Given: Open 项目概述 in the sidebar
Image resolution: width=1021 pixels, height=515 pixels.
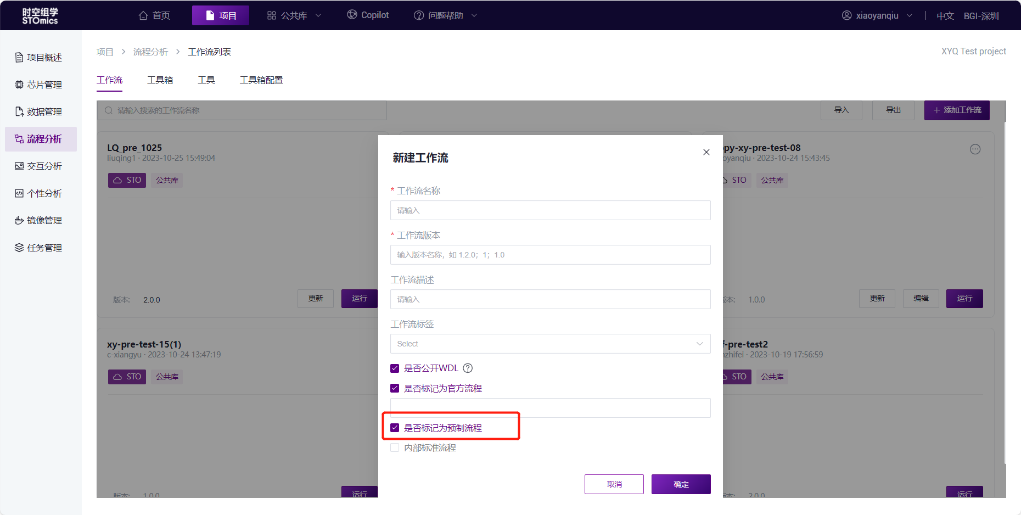Looking at the screenshot, I should tap(41, 57).
